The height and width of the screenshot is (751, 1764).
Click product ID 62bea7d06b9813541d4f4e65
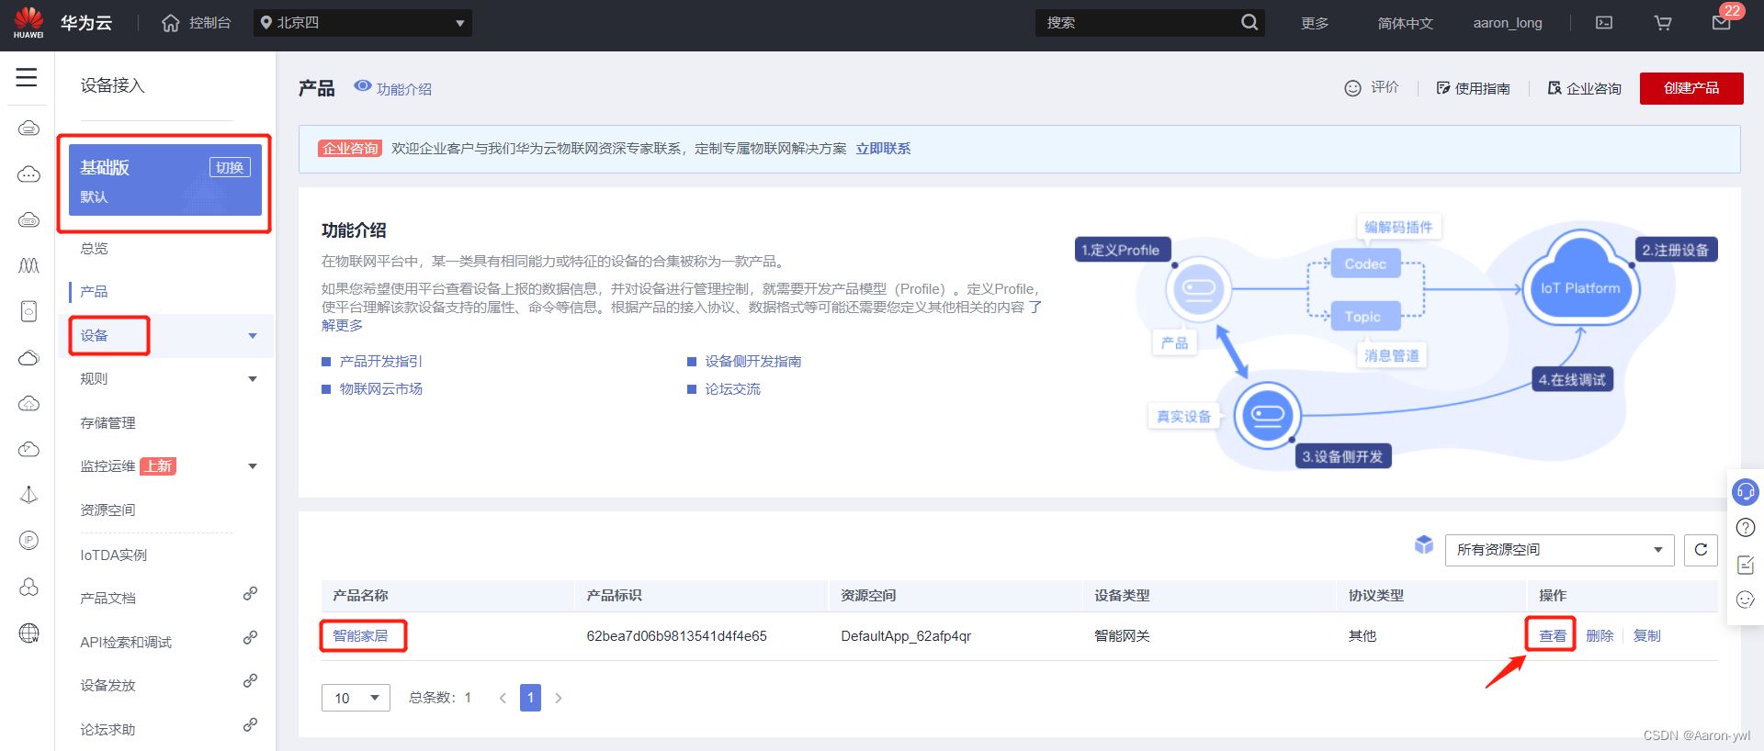point(676,636)
